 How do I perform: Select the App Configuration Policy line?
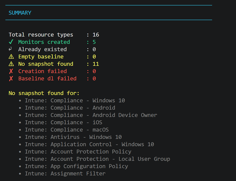(x=76, y=166)
